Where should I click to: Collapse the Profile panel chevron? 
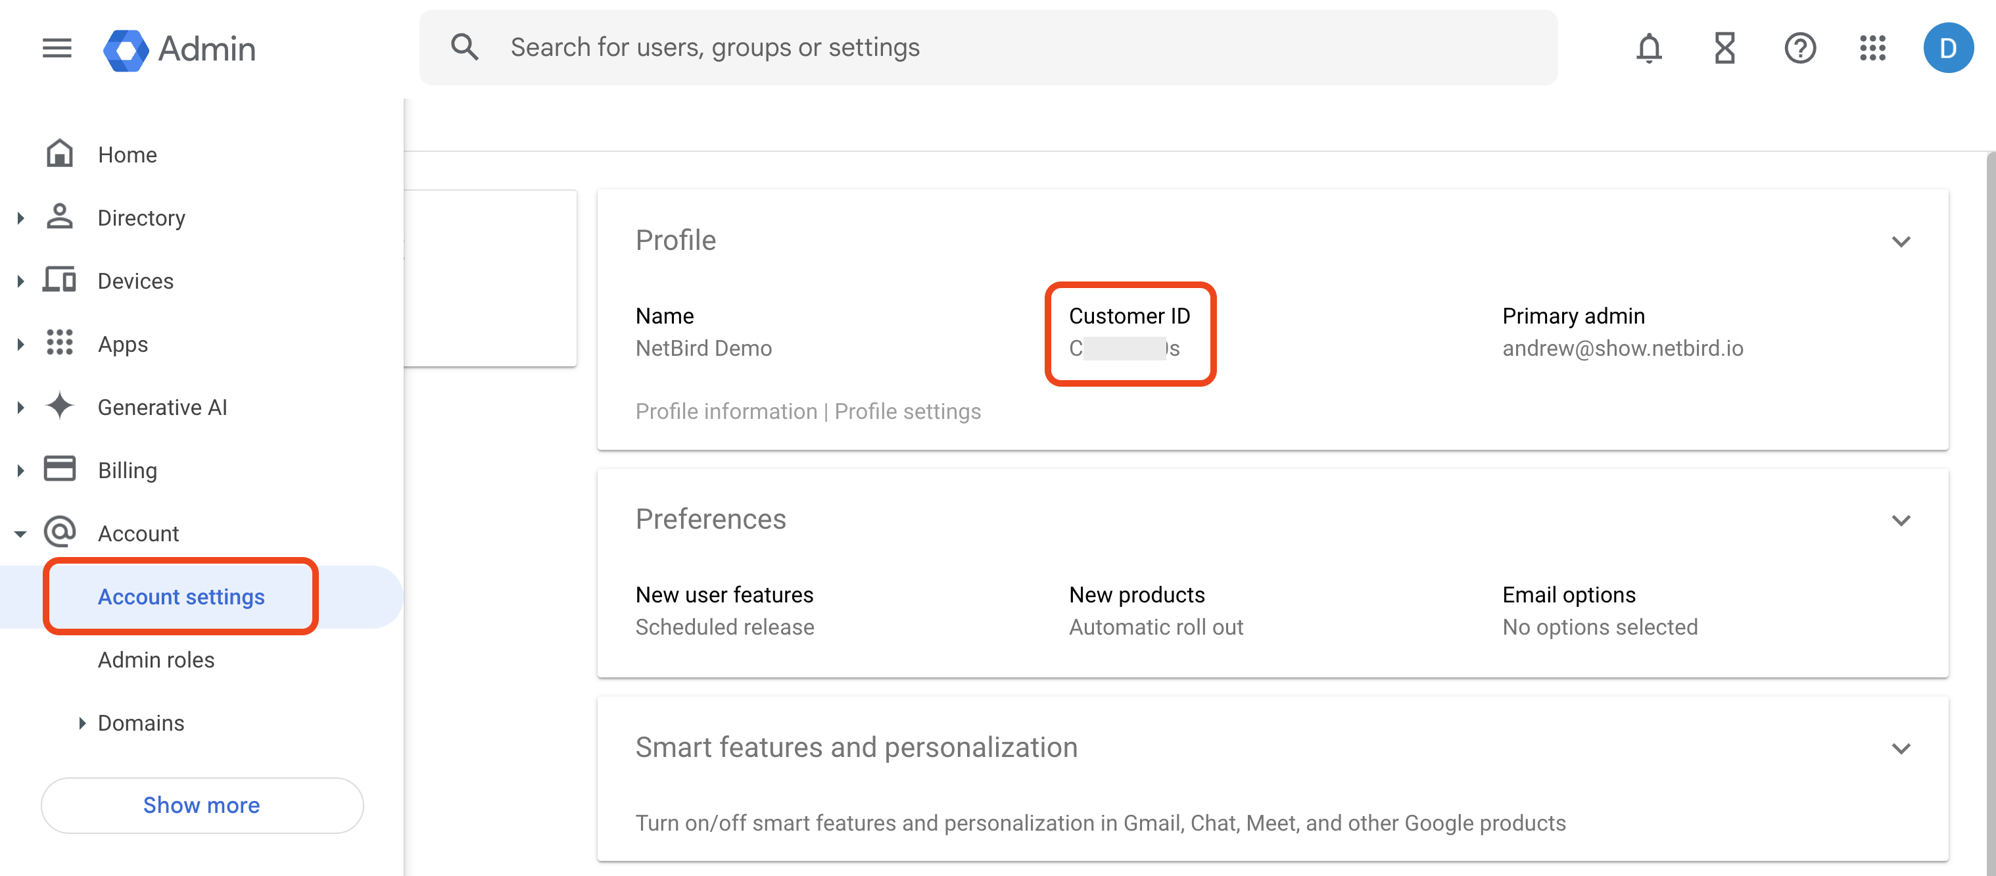[1901, 241]
